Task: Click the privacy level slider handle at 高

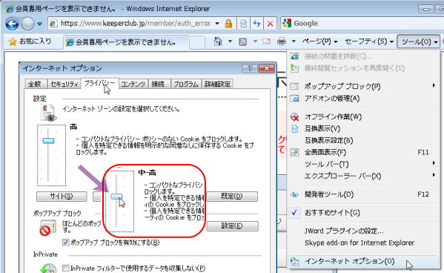Action: [48, 141]
